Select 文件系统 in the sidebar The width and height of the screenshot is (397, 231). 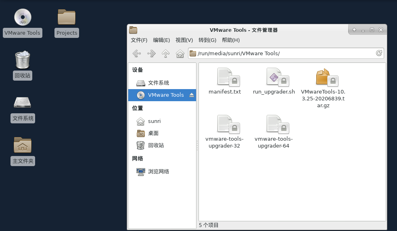[x=158, y=83]
